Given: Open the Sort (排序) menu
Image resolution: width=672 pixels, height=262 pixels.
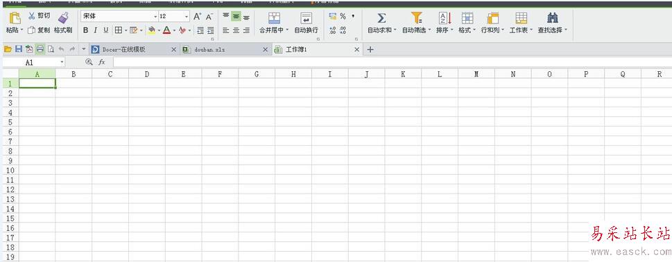Looking at the screenshot, I should (x=445, y=23).
